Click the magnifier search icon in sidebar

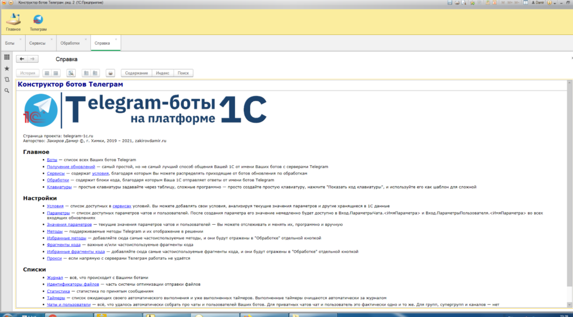7,91
